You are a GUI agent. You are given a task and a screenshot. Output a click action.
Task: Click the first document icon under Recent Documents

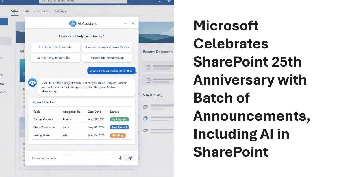click(148, 67)
